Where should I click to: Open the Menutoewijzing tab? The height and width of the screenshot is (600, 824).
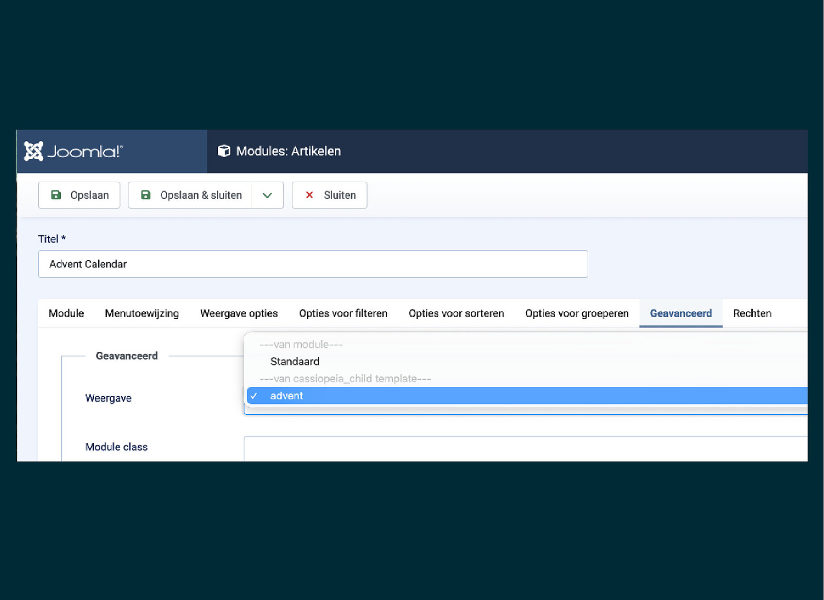point(142,313)
